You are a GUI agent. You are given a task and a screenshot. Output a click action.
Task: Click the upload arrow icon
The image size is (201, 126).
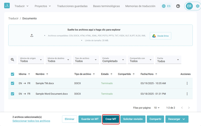32,36
